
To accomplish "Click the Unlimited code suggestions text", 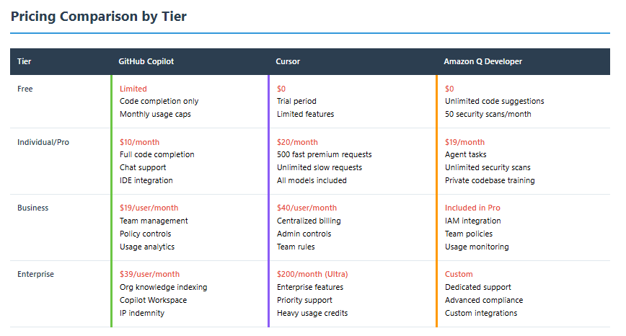I will [x=494, y=102].
